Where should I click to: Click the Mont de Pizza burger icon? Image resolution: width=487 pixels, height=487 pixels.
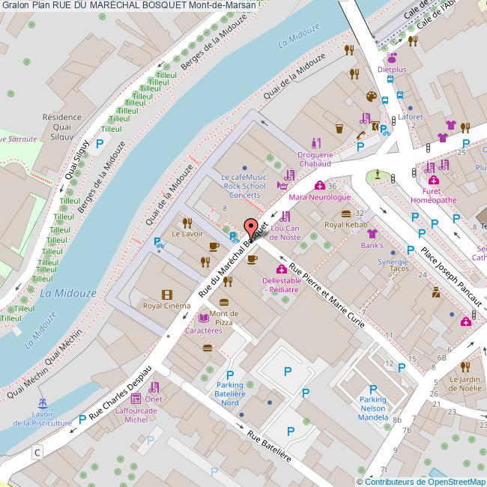pyautogui.click(x=223, y=302)
